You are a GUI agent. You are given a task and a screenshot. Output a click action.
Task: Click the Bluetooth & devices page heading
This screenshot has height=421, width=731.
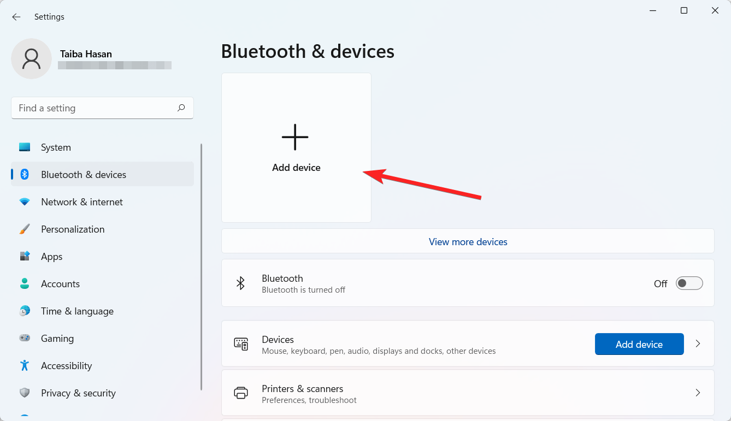tap(308, 51)
